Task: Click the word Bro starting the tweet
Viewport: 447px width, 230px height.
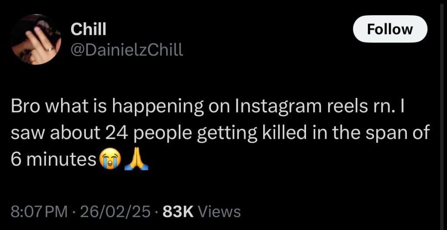Action: [x=24, y=107]
